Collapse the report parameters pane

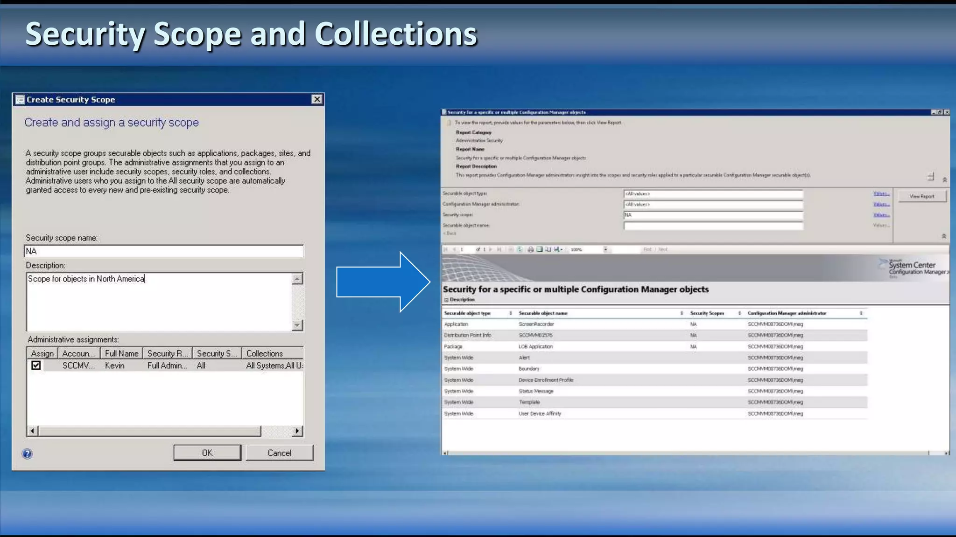[944, 236]
